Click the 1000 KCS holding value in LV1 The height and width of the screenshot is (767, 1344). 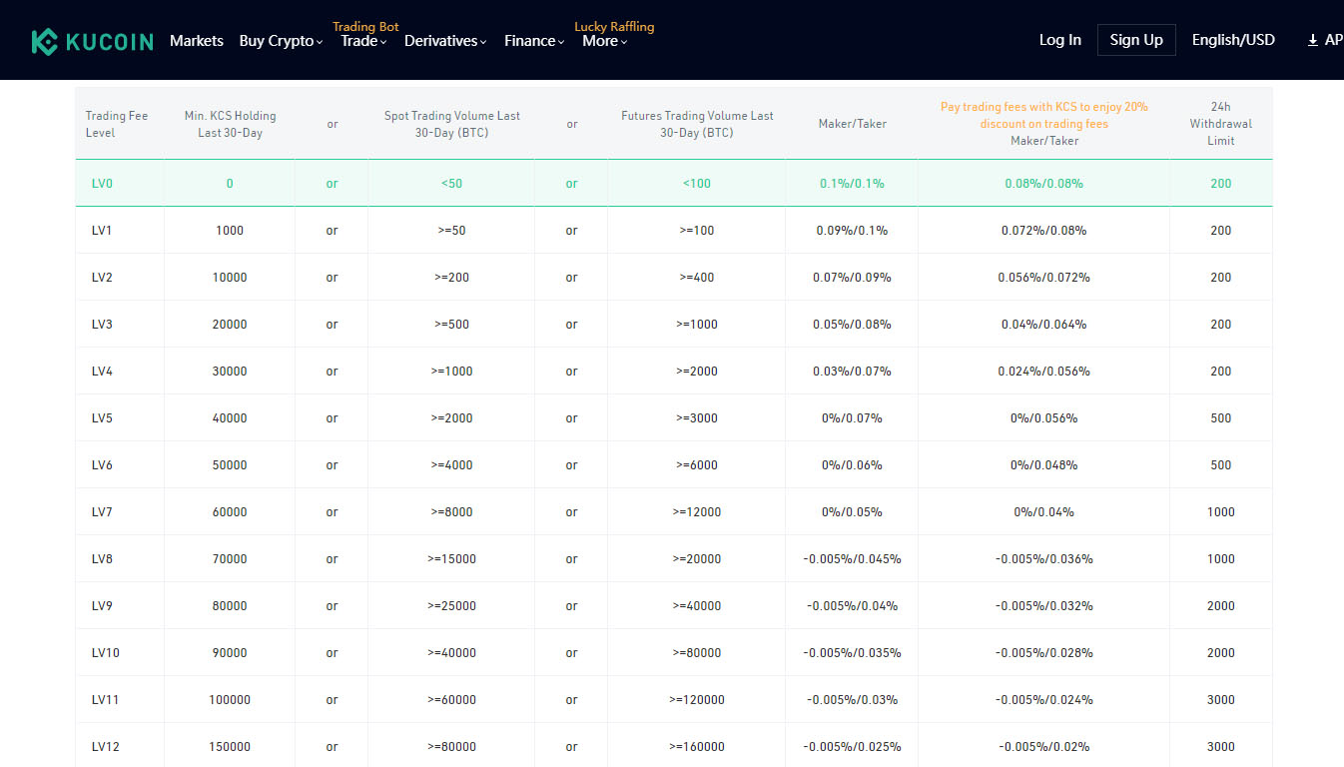pyautogui.click(x=230, y=231)
